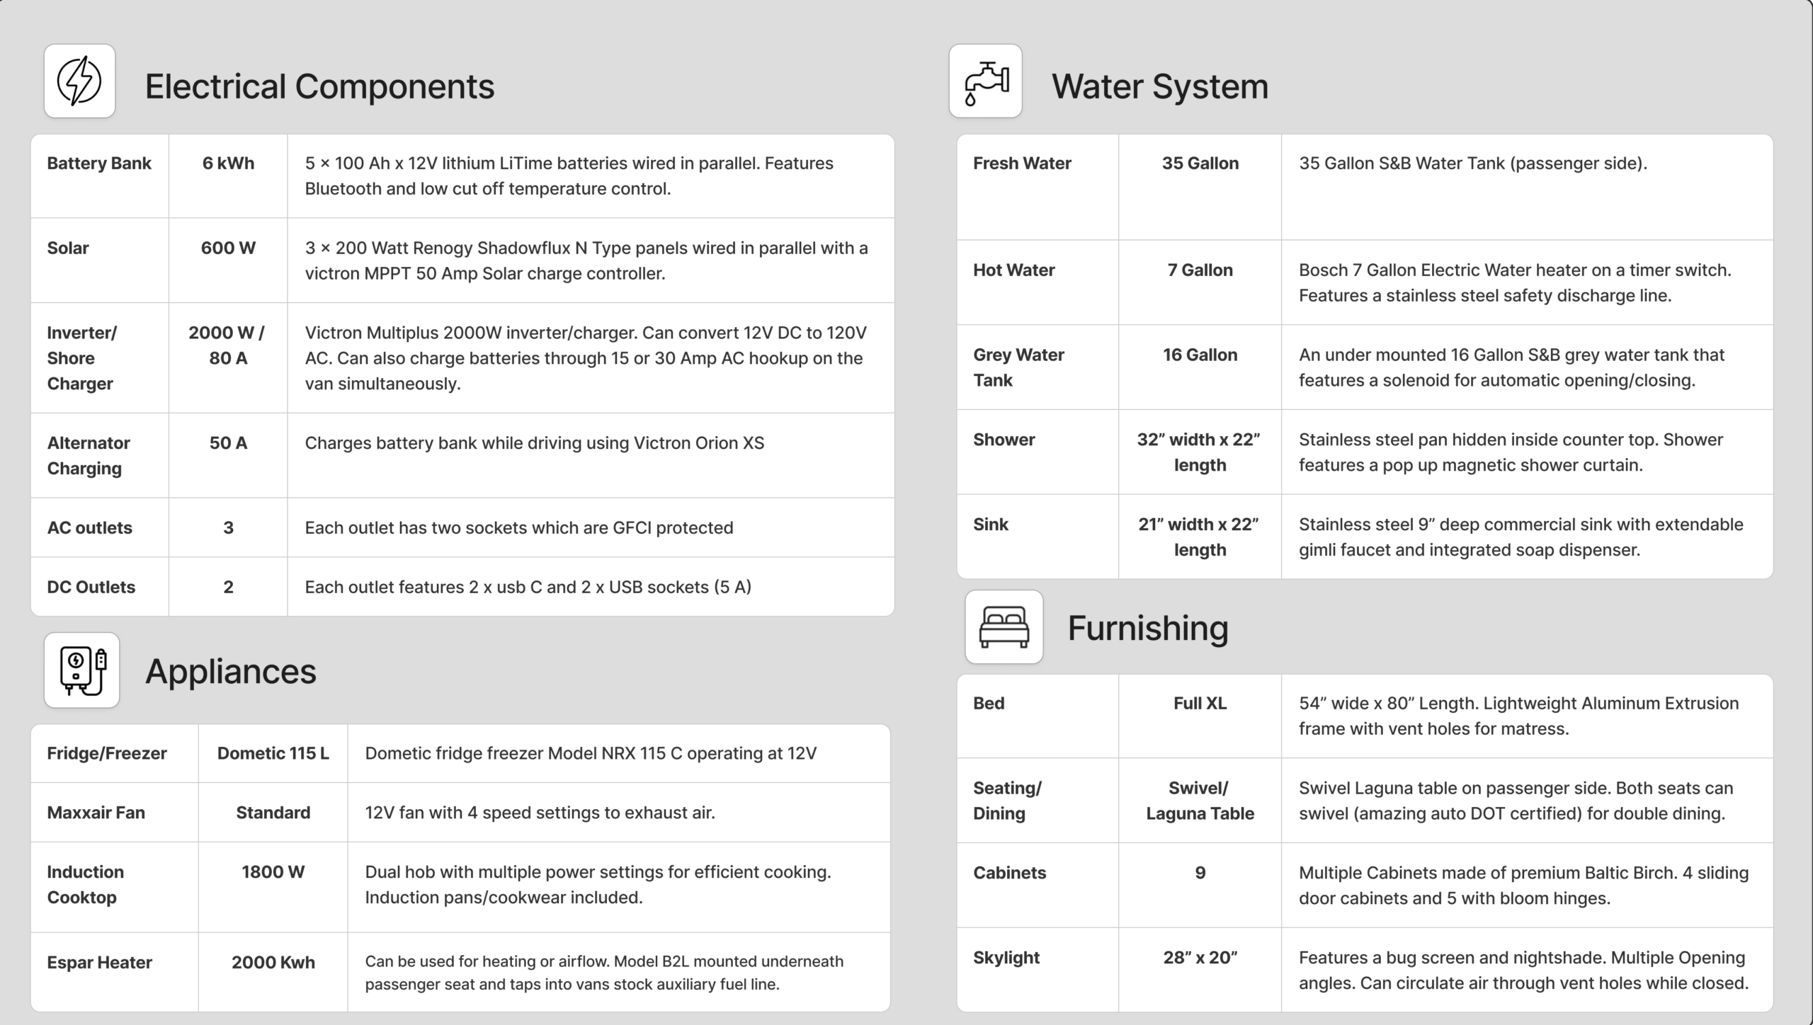The height and width of the screenshot is (1025, 1813).
Task: Select the Swivel/Laguna Table cell
Action: click(x=1200, y=801)
